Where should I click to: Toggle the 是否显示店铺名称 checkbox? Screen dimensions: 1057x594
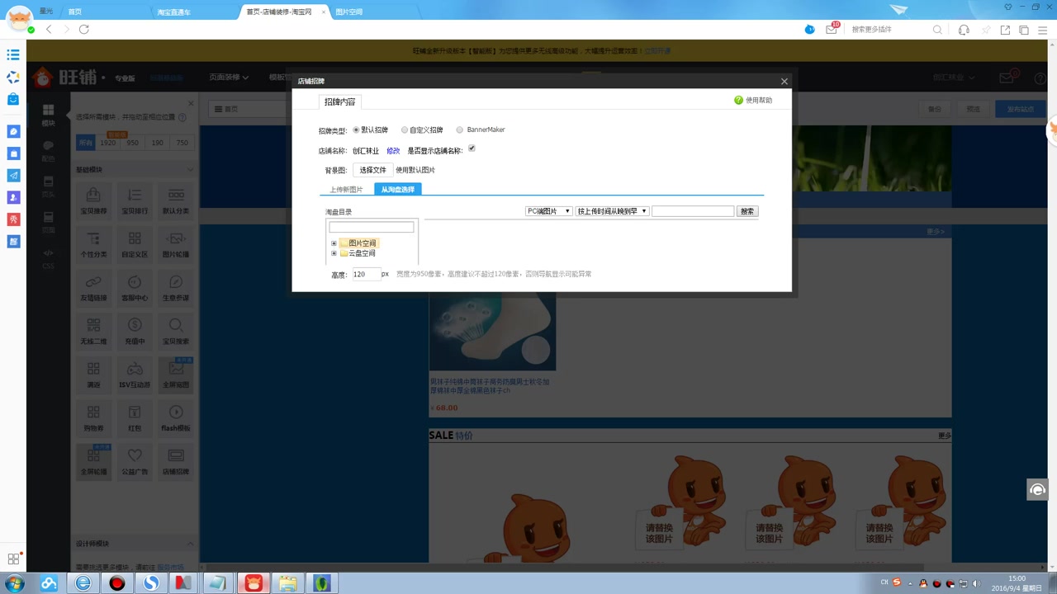pyautogui.click(x=472, y=148)
